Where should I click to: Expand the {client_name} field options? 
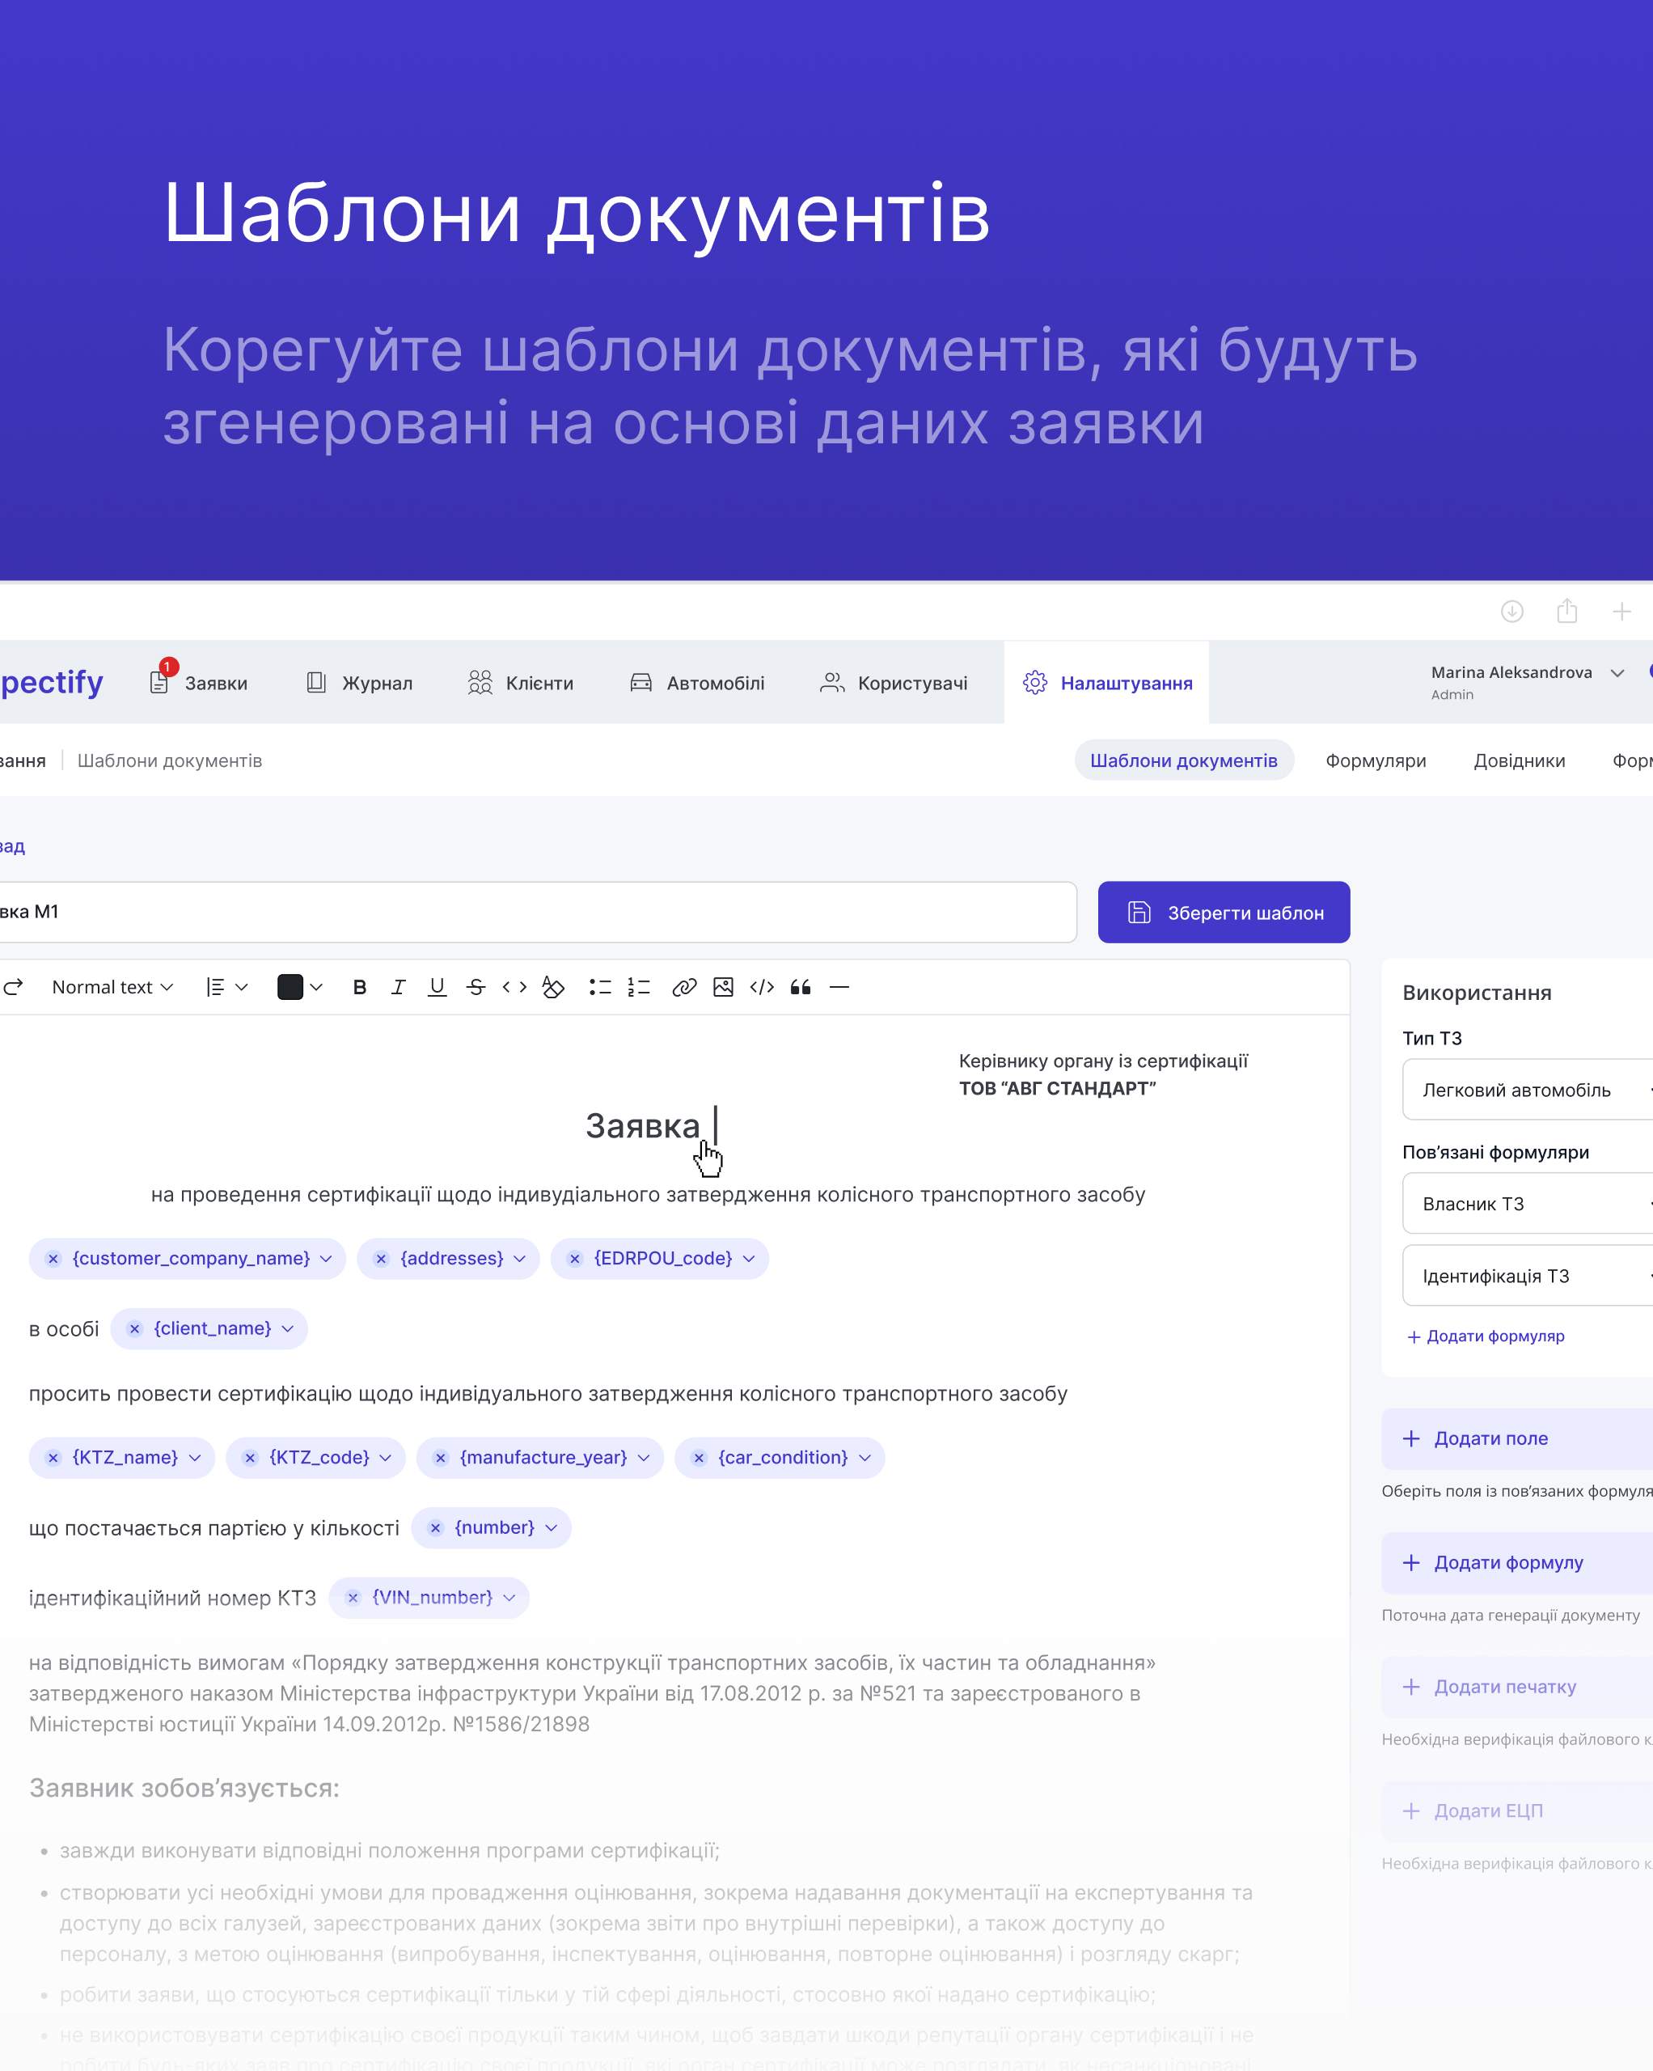(287, 1328)
